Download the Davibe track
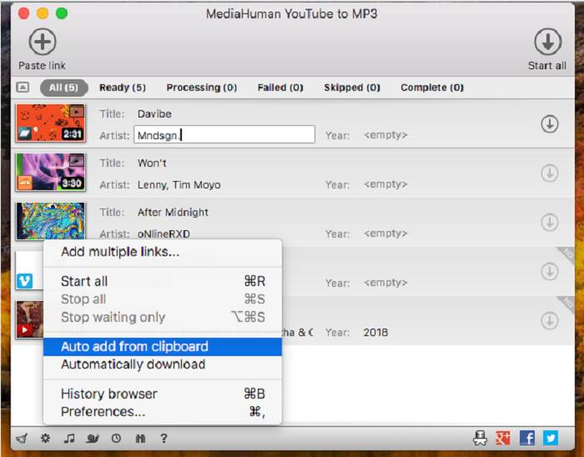 click(x=549, y=124)
